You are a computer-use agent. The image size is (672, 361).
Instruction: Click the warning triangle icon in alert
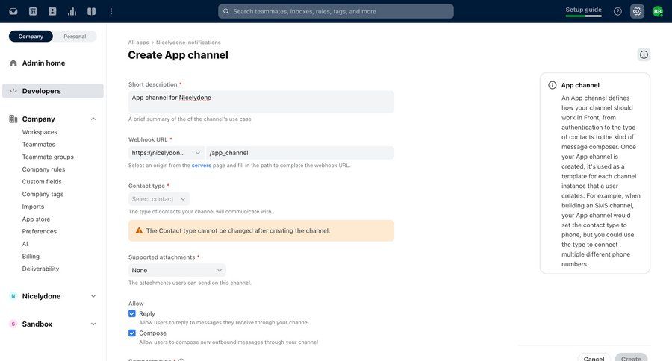point(139,230)
